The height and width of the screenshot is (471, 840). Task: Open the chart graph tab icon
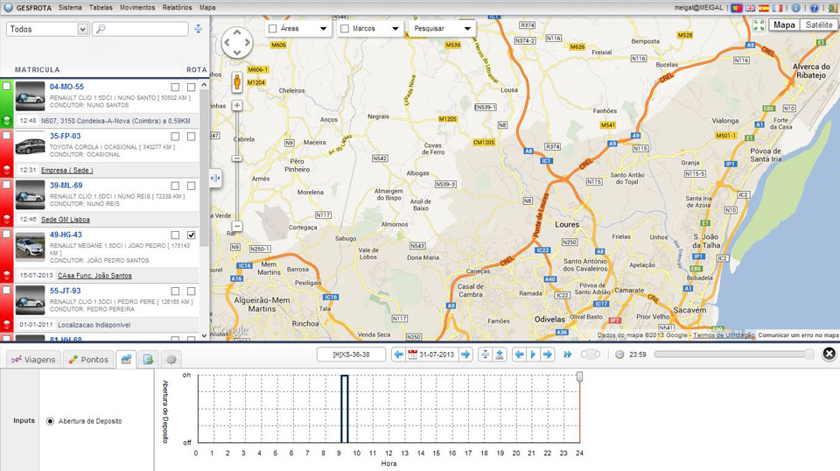coord(126,359)
